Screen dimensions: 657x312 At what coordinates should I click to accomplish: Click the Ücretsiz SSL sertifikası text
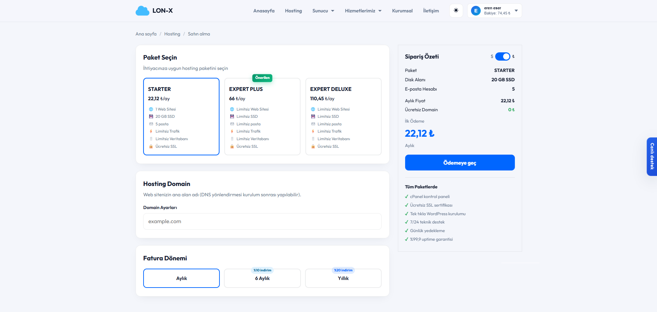click(x=431, y=205)
